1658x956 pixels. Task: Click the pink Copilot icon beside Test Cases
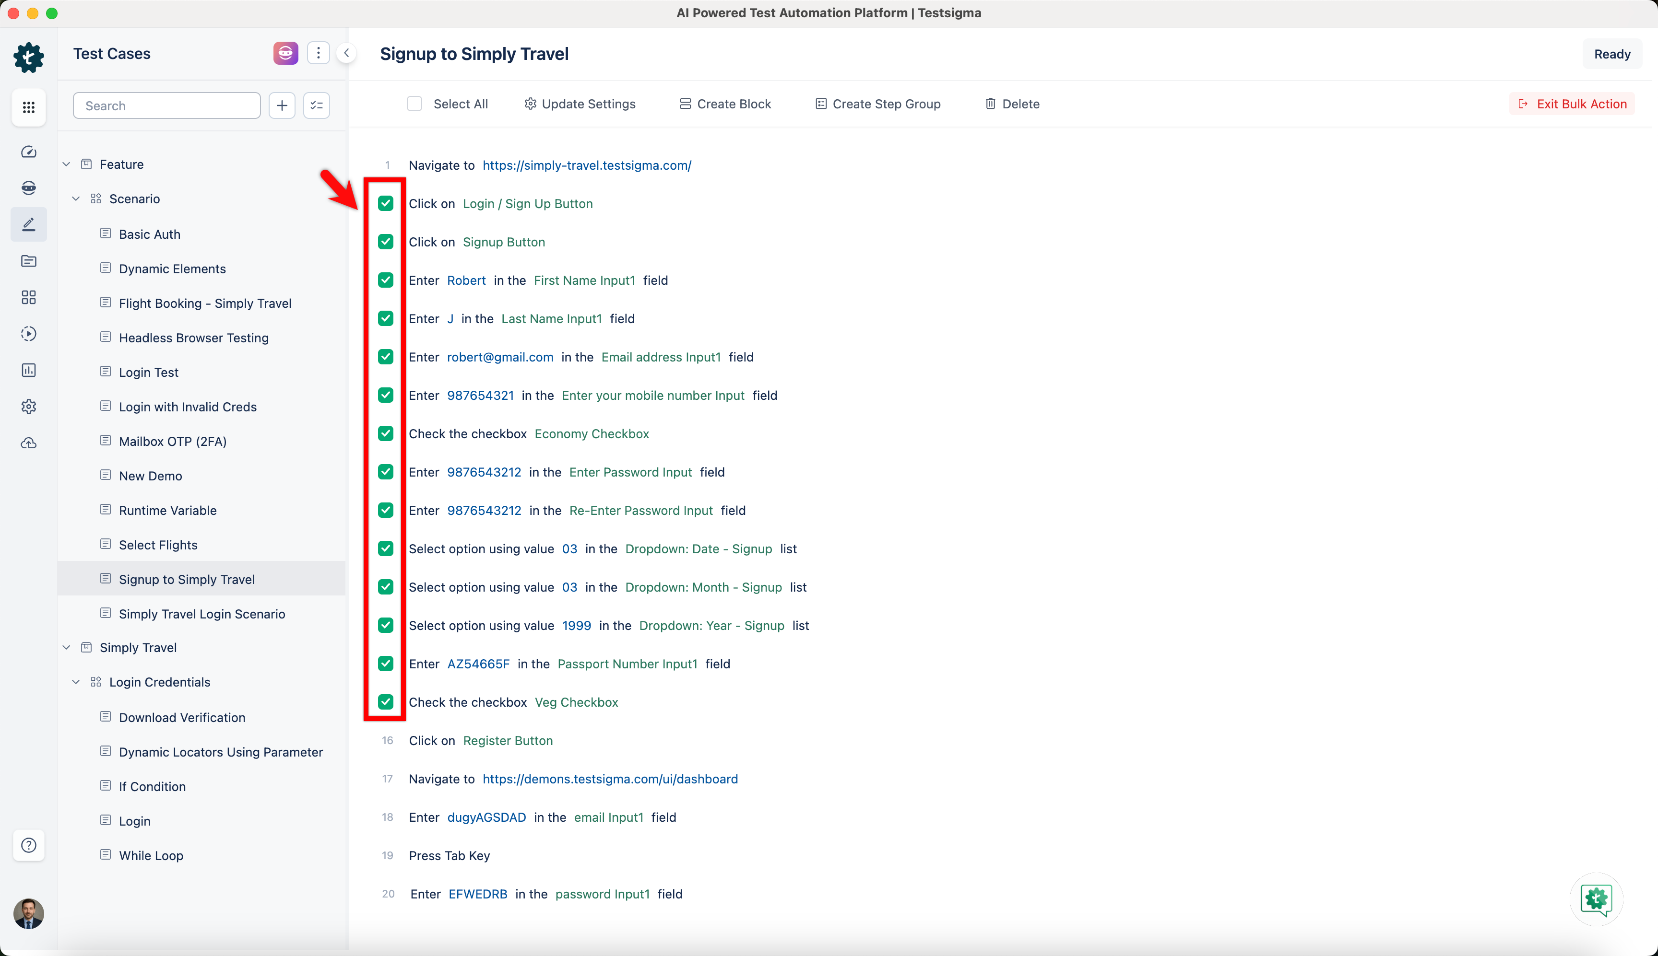point(286,53)
